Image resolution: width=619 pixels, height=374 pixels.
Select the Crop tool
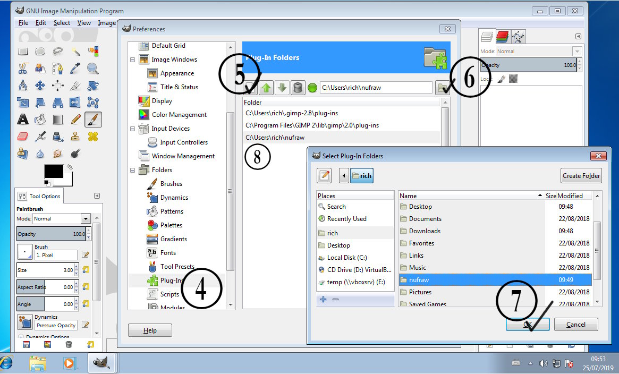(75, 86)
